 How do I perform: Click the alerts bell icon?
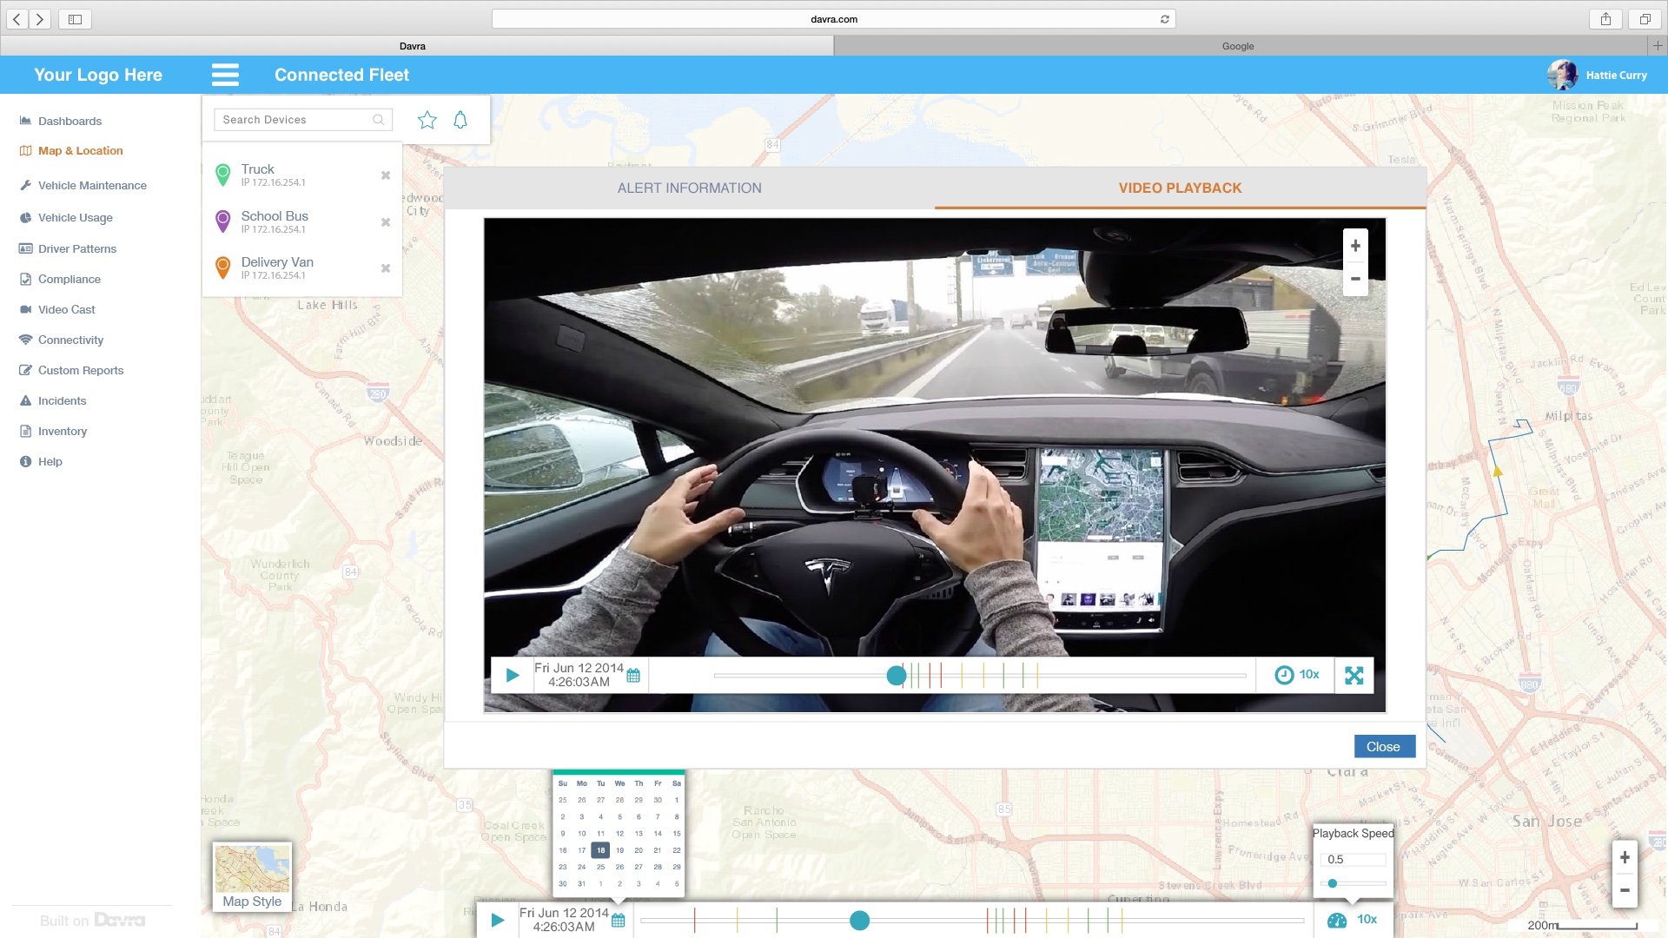coord(460,120)
